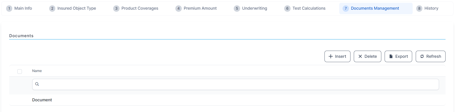Tick the select-all checkbox in the table header
456x112 pixels.
pos(20,72)
